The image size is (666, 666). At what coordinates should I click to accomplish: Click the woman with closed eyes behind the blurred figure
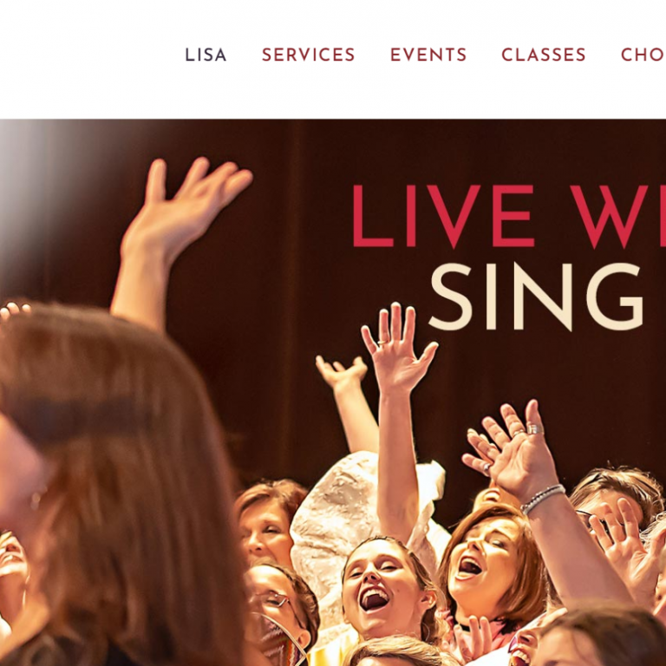pos(265,525)
